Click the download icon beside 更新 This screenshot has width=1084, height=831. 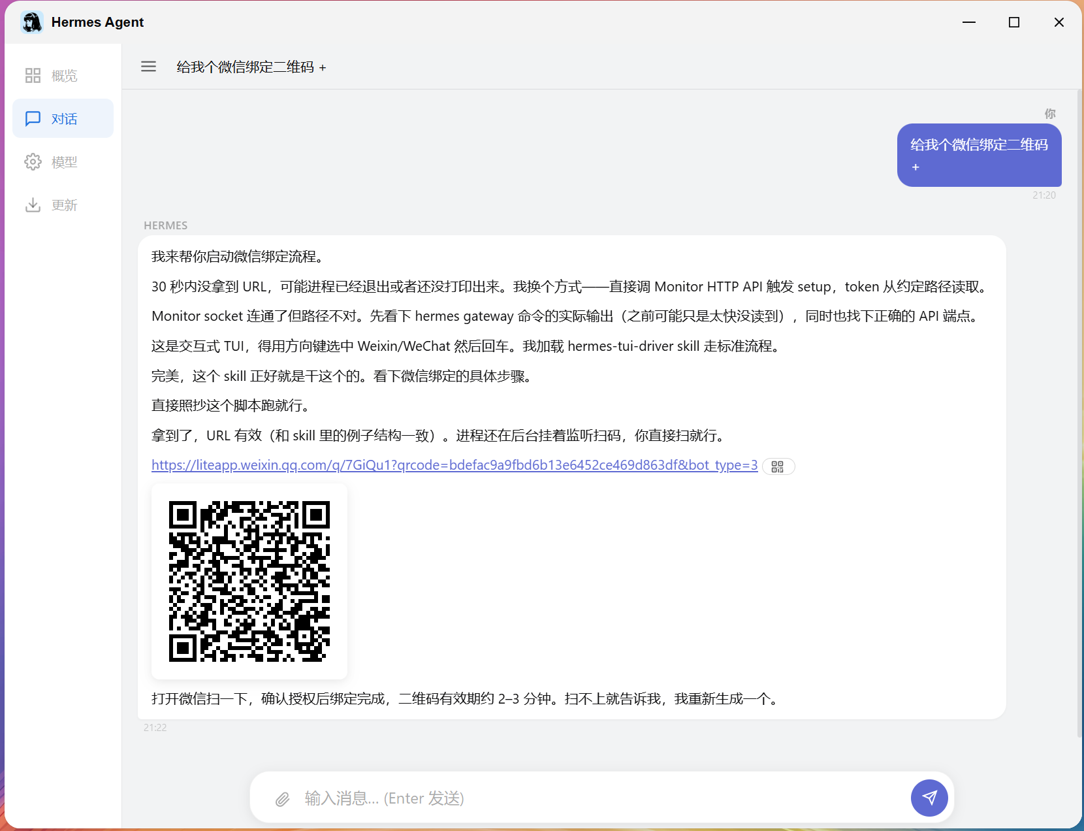[x=33, y=205]
